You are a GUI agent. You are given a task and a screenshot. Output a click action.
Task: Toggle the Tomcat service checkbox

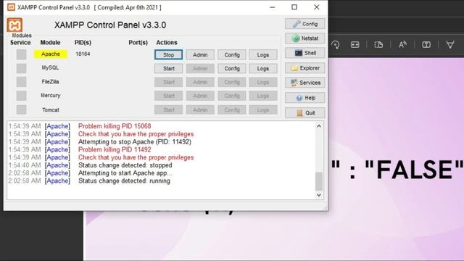[x=21, y=109]
